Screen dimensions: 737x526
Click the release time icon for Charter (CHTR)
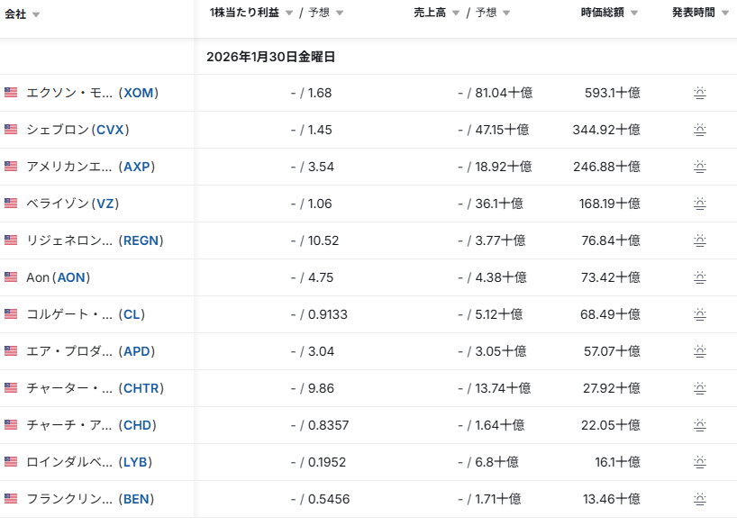(699, 388)
